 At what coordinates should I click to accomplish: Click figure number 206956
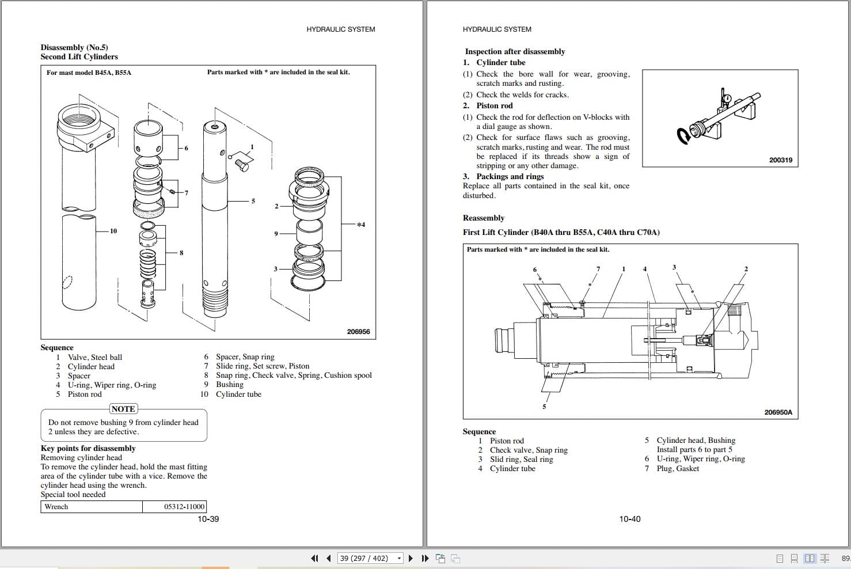coord(358,332)
